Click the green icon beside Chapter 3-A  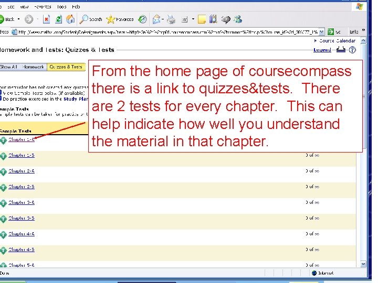(3, 203)
